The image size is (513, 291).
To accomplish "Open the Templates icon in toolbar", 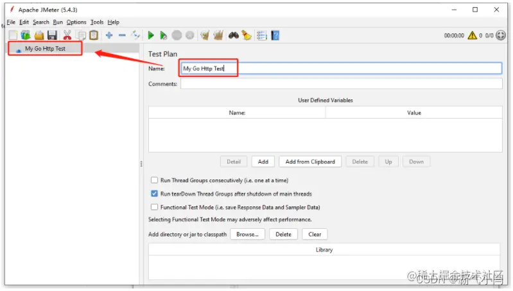I will [x=26, y=35].
